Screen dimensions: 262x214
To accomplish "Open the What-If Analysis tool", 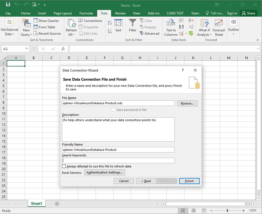I will 204,27.
